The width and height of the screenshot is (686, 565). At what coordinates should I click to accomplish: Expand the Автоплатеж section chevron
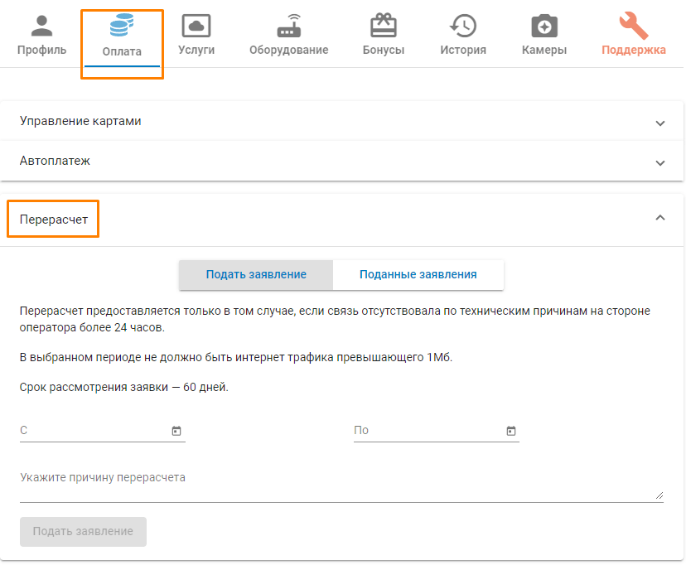(x=660, y=163)
